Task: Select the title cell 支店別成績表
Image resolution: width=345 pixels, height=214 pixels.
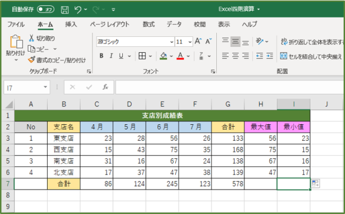Action: [x=162, y=115]
